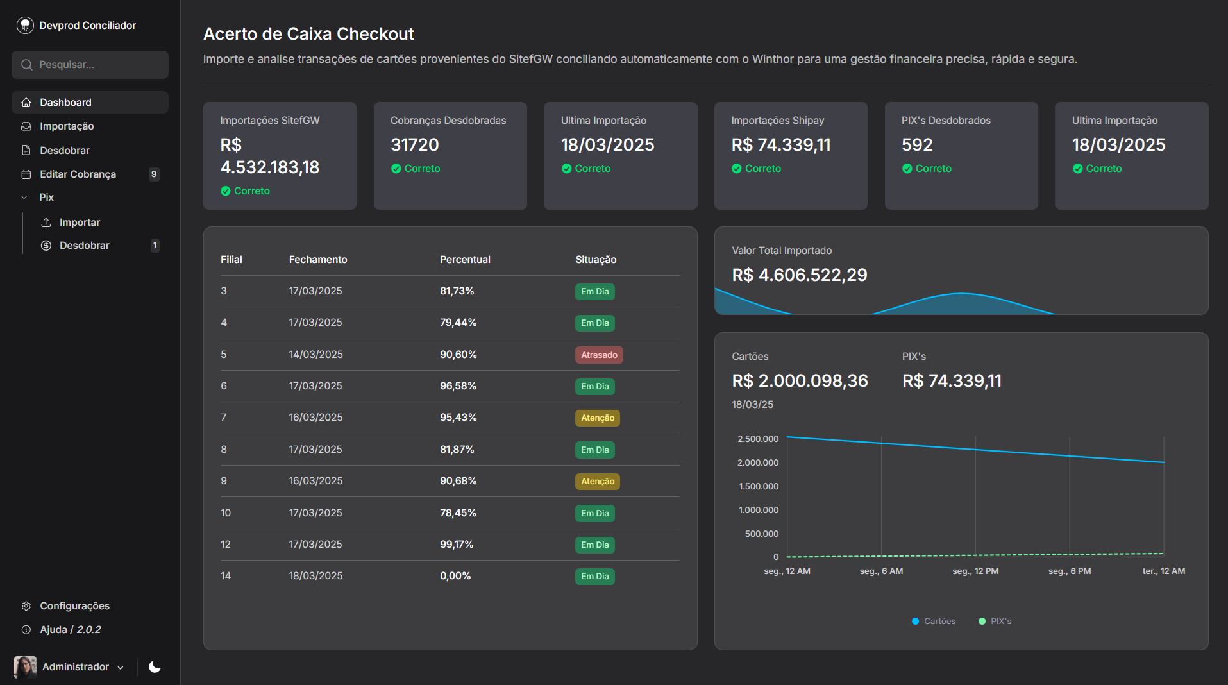
Task: Toggle dark mode with the moon icon
Action: 155,667
